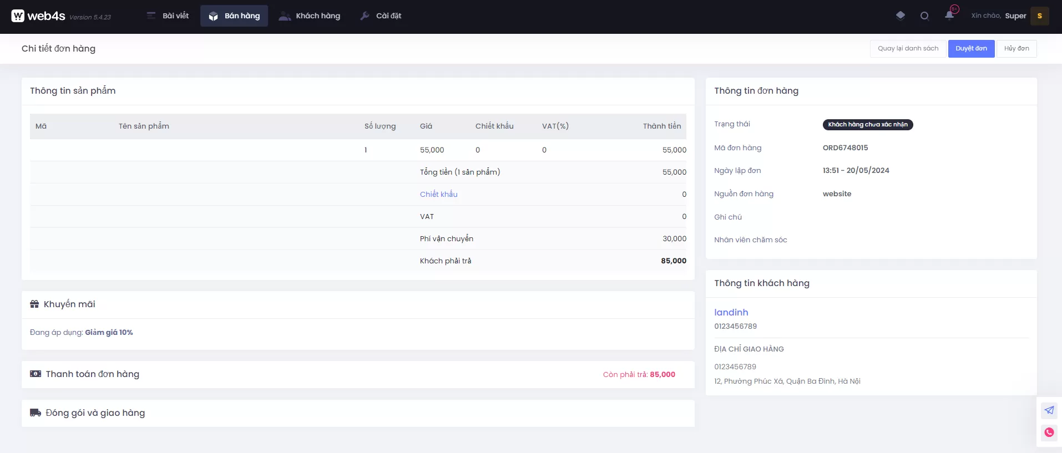Click the yellow S user avatar
This screenshot has width=1062, height=453.
click(1039, 16)
